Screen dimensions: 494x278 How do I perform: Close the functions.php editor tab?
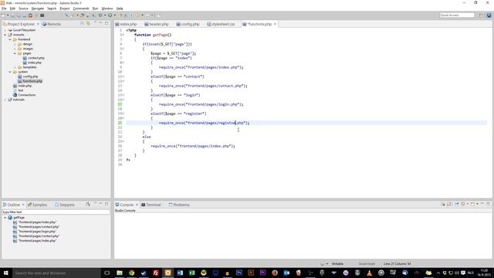point(275,24)
